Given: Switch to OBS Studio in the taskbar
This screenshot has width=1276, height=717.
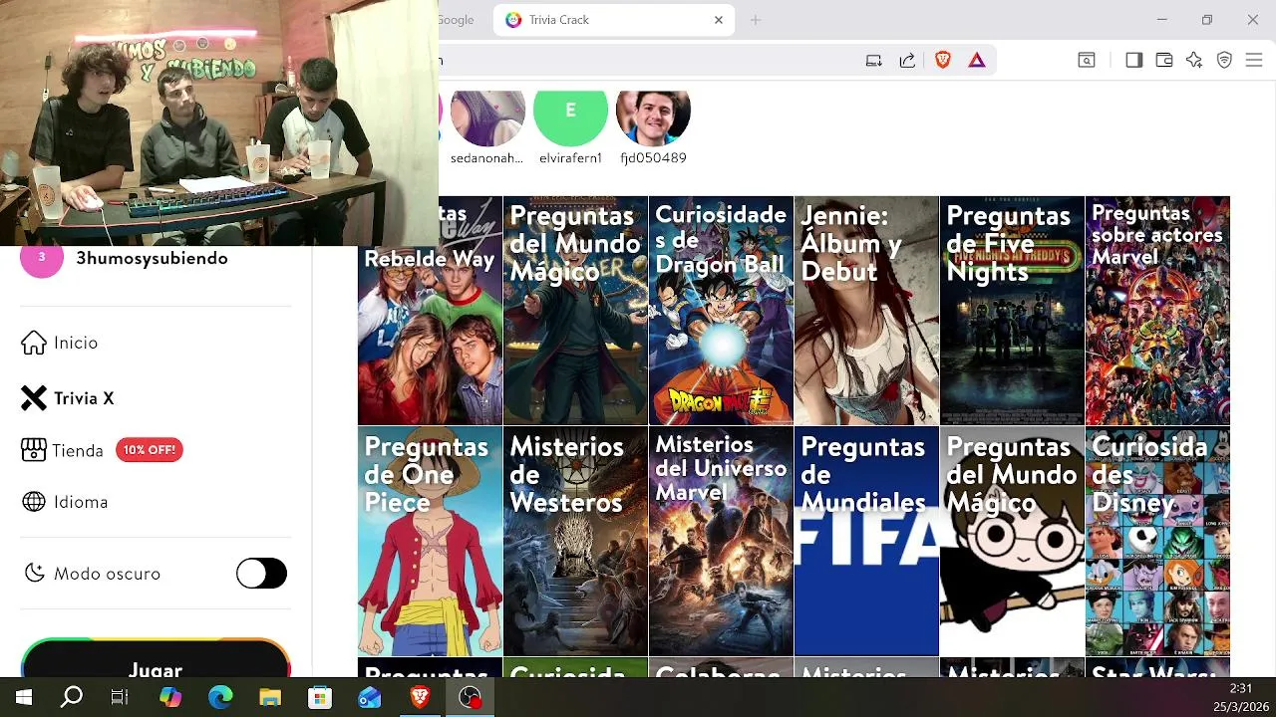Looking at the screenshot, I should click(x=470, y=697).
